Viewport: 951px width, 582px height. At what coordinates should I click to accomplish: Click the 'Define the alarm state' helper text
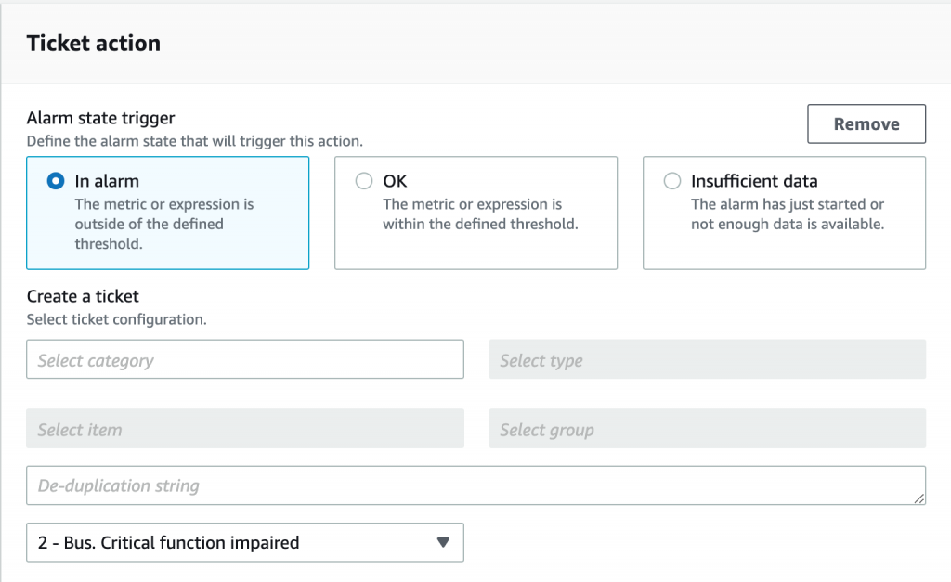(x=194, y=142)
